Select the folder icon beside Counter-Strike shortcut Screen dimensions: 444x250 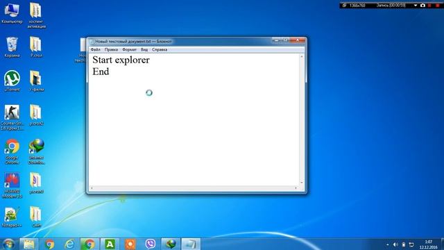click(x=36, y=115)
